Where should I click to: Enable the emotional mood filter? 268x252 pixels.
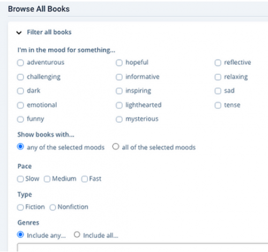click(x=20, y=105)
